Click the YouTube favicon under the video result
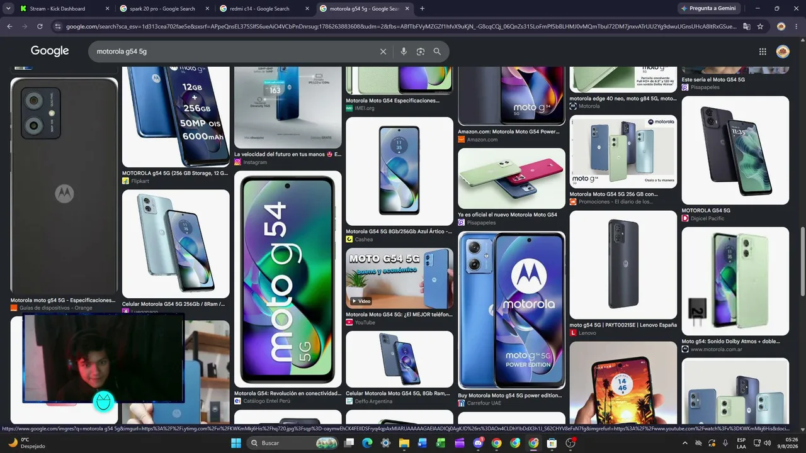 pos(349,323)
